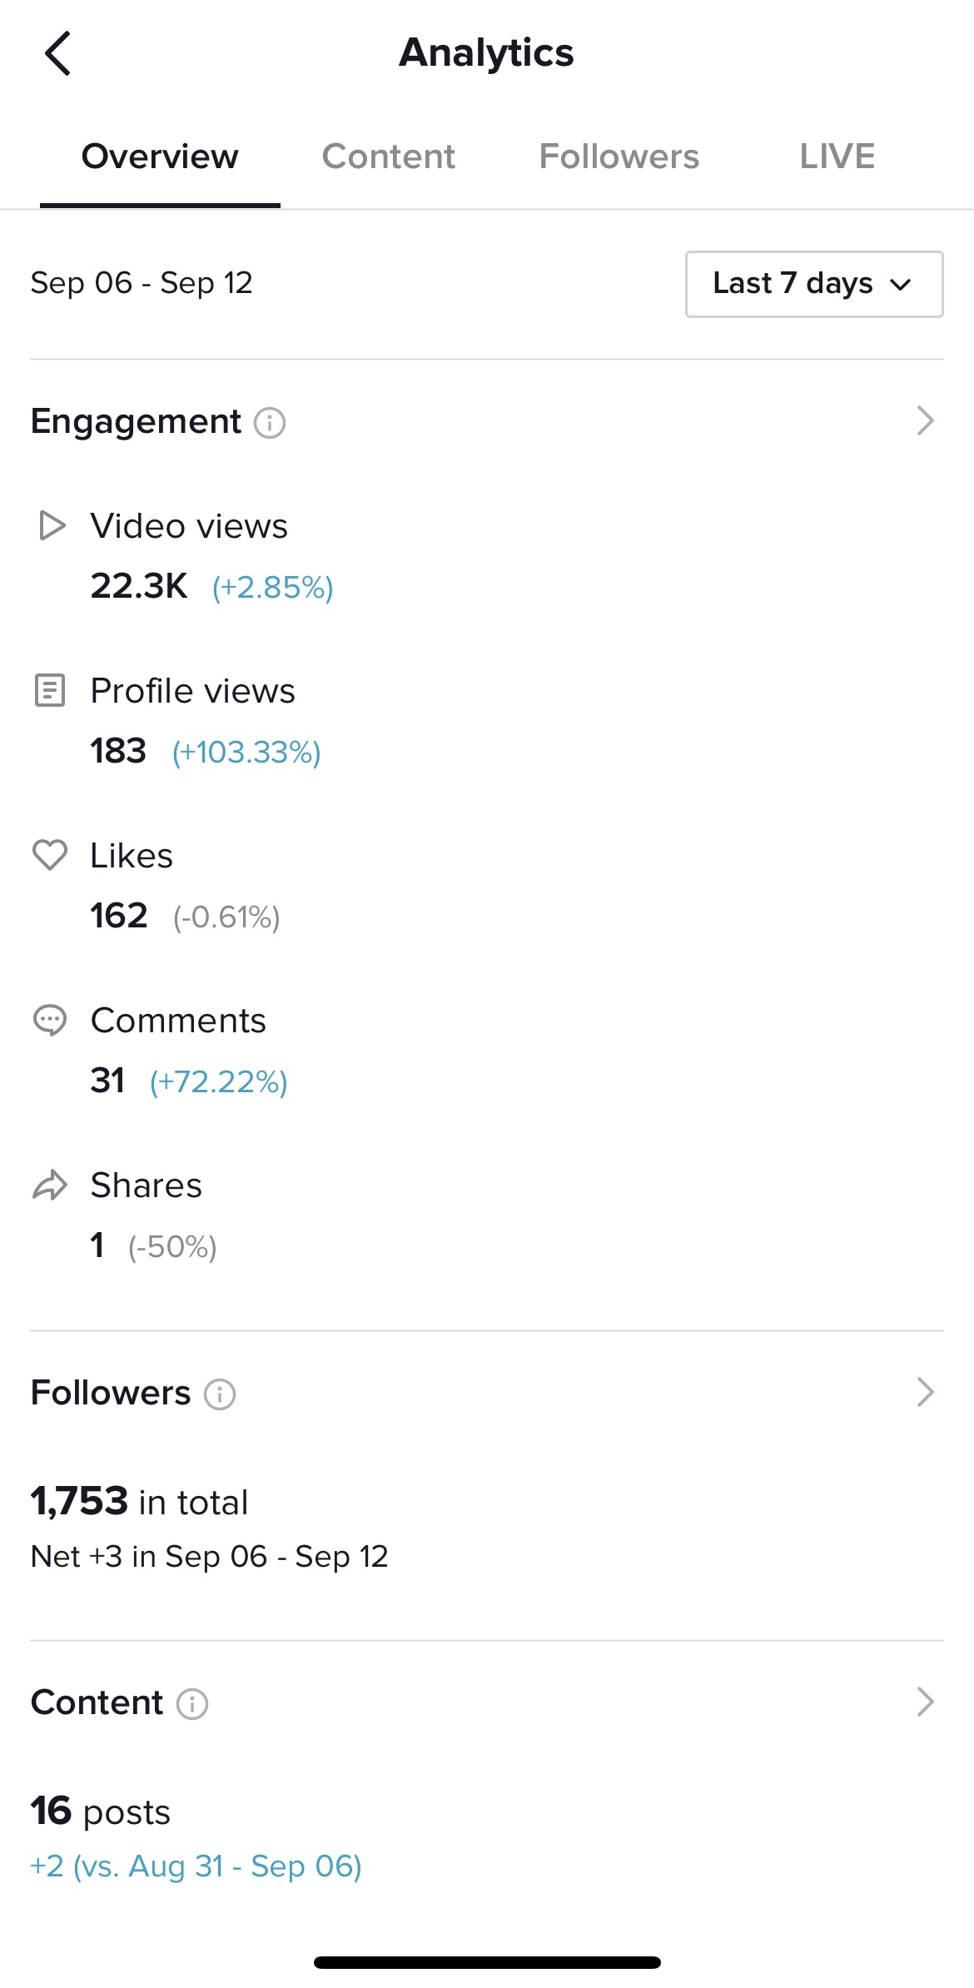
Task: Tap the Comments speech bubble icon
Action: pos(50,1020)
